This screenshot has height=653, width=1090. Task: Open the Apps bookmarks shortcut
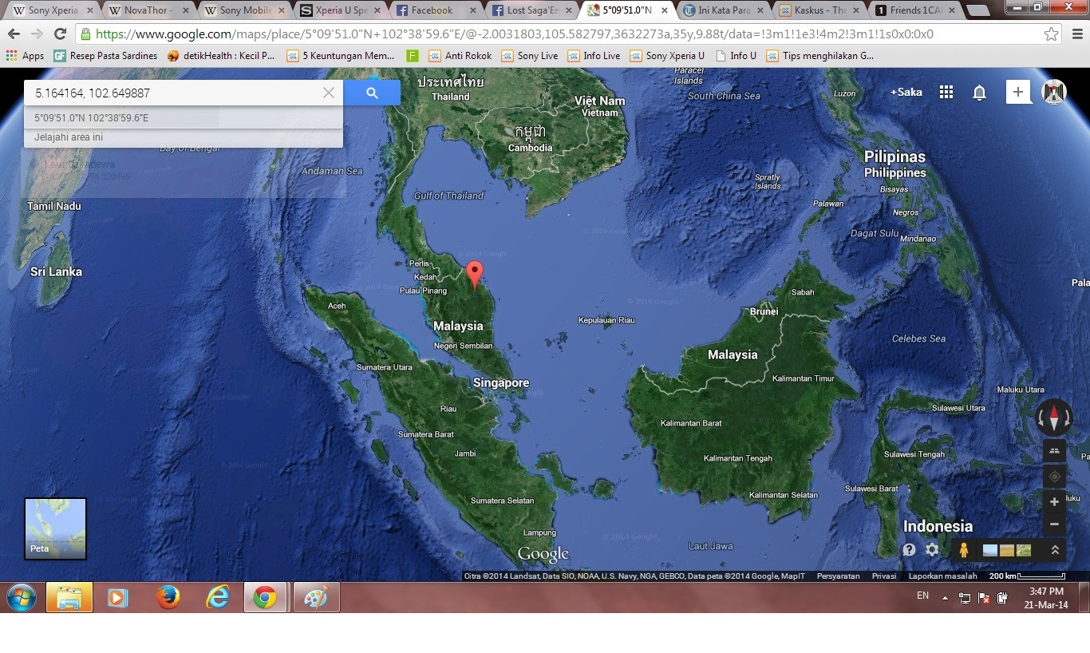(25, 56)
